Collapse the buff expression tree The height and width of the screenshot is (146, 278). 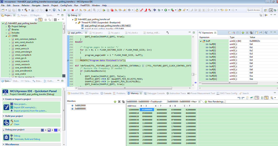coord(201,41)
